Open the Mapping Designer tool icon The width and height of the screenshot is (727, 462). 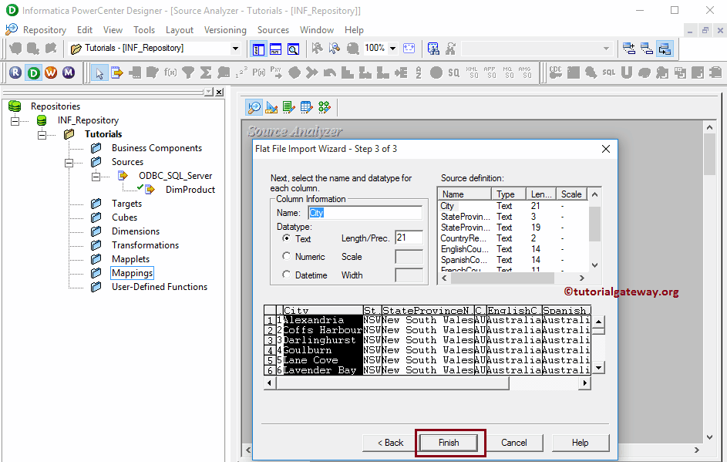[x=324, y=108]
